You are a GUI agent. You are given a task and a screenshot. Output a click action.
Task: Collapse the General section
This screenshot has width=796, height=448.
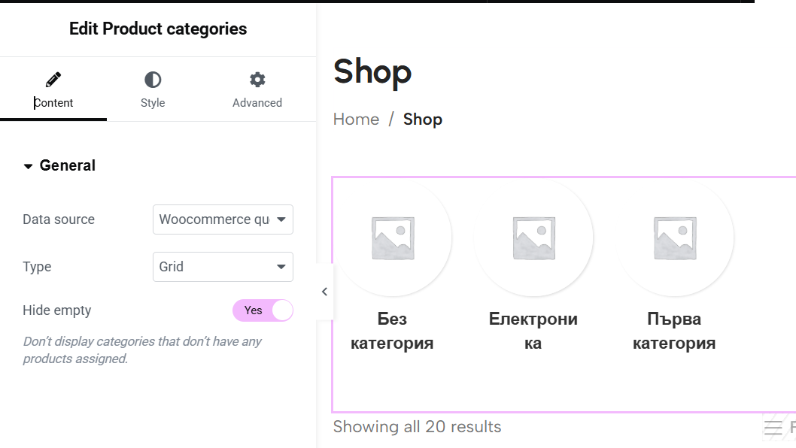pyautogui.click(x=59, y=165)
